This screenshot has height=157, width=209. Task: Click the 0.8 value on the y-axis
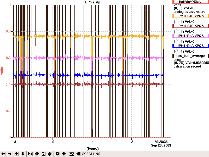coord(8,31)
